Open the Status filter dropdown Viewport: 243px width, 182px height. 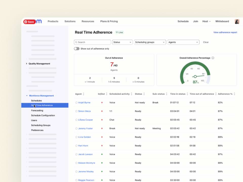pos(123,42)
